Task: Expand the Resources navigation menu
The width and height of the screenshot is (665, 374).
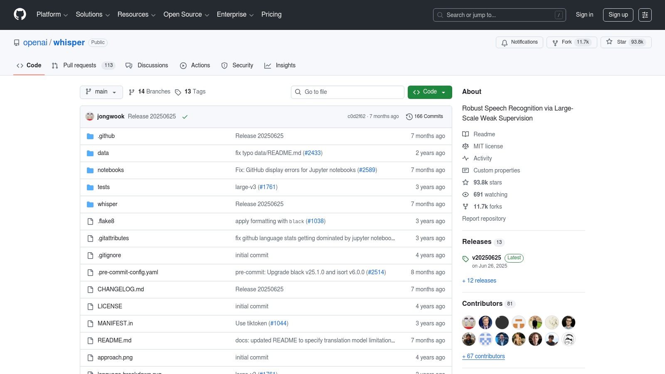Action: coord(136,15)
